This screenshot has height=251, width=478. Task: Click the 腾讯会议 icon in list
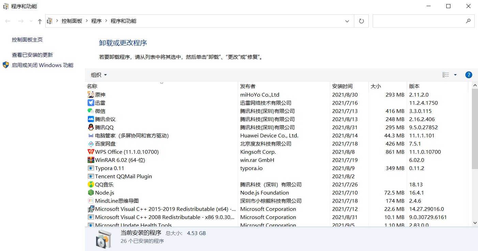point(91,119)
